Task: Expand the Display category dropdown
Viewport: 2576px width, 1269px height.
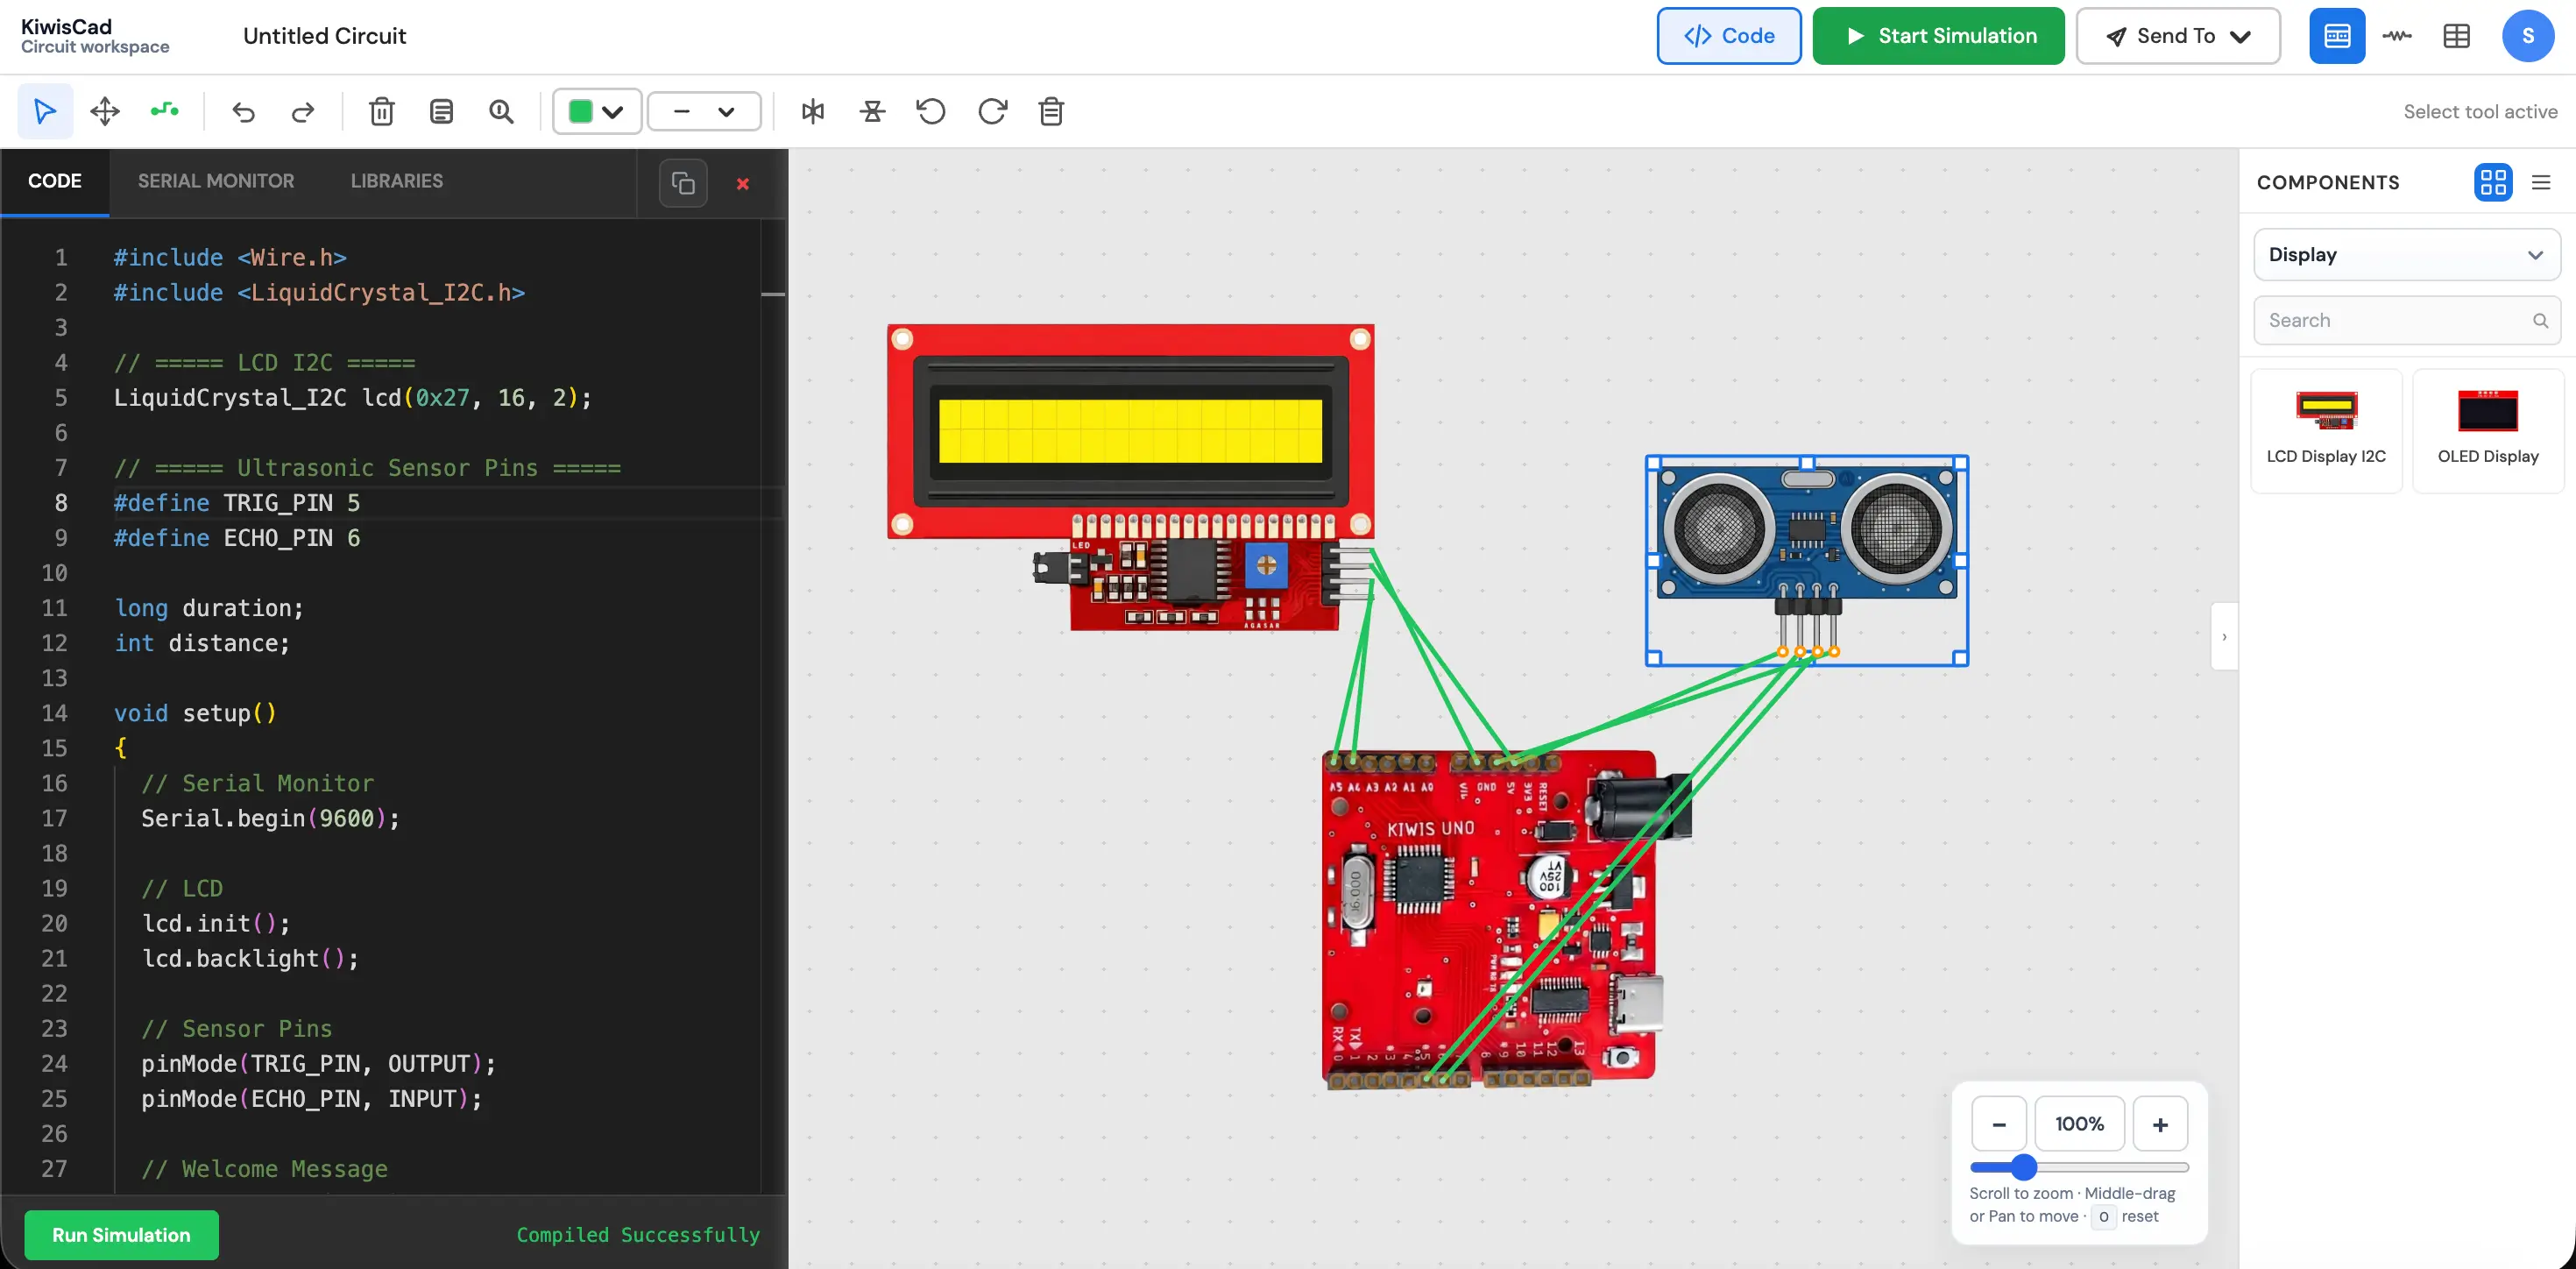Action: pos(2406,254)
